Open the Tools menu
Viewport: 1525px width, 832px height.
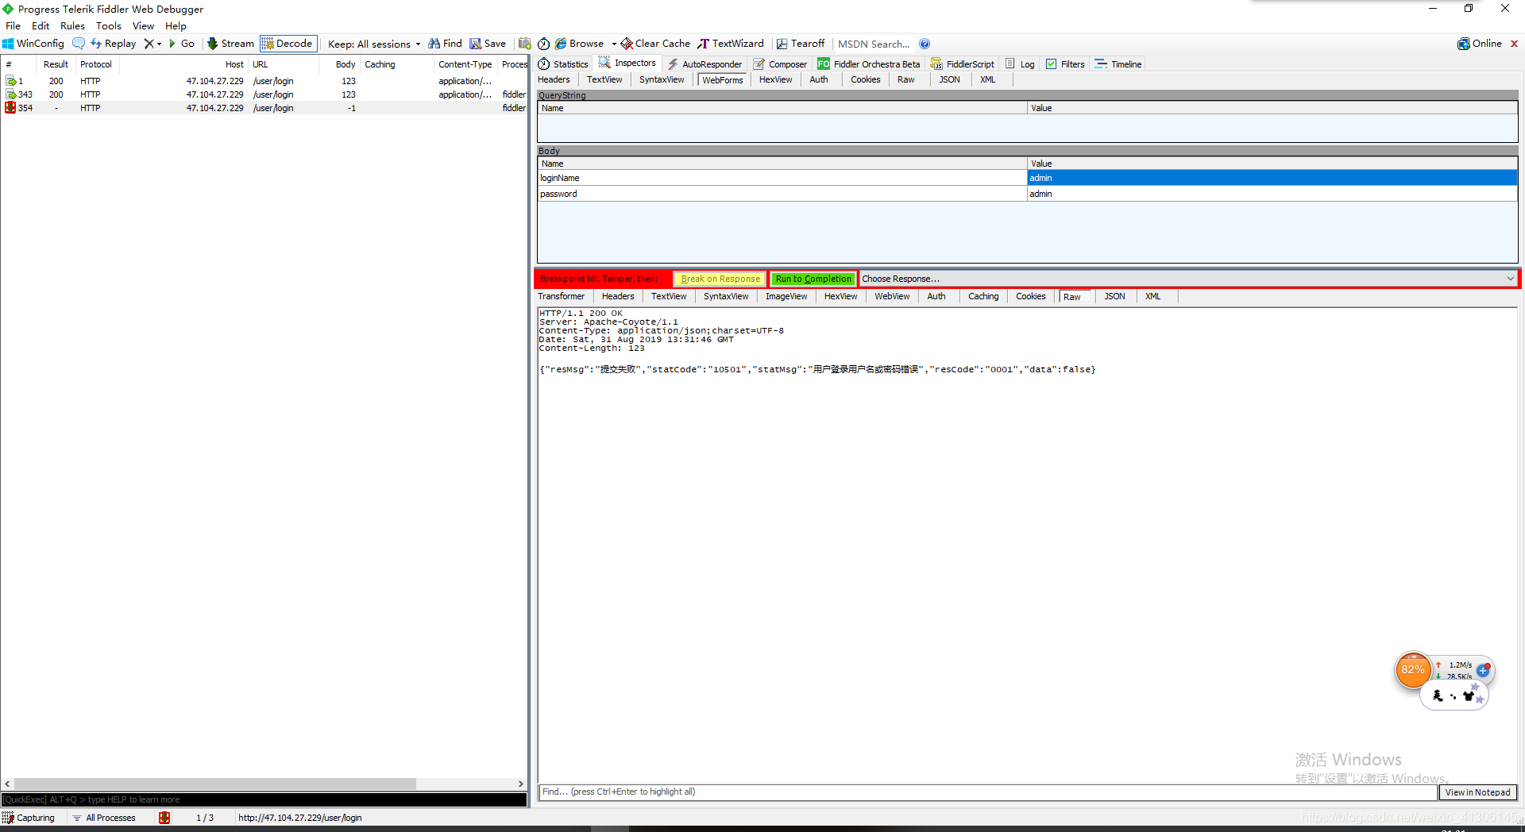click(109, 25)
